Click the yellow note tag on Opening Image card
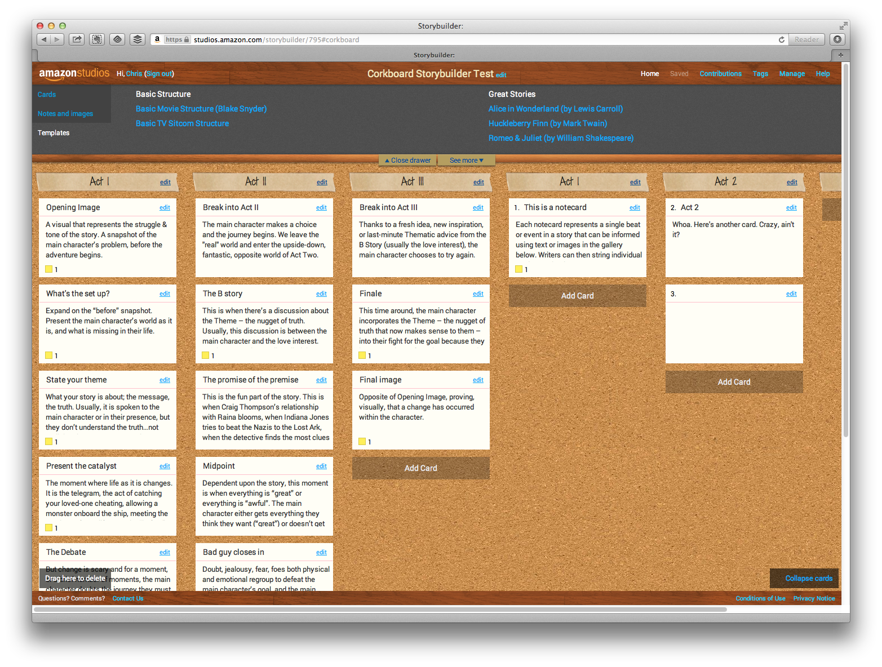882x667 pixels. [49, 269]
